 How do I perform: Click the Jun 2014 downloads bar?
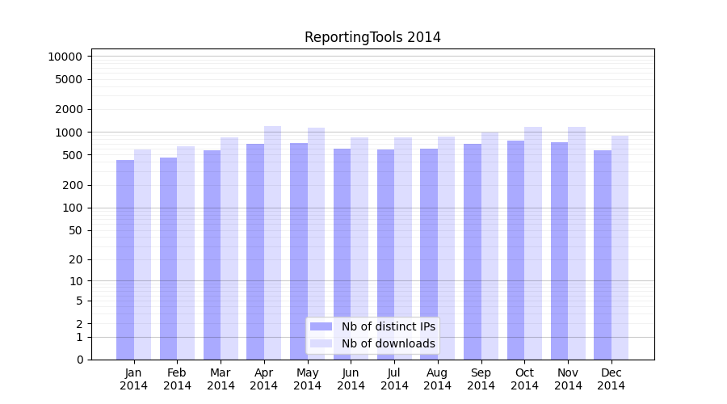(359, 248)
